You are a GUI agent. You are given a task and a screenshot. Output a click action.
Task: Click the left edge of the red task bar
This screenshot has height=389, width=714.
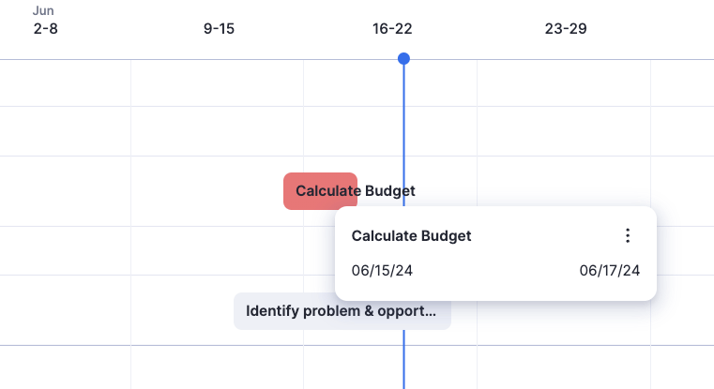[287, 191]
